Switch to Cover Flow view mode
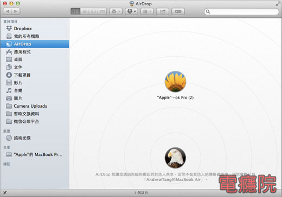The height and width of the screenshot is (197, 282). click(102, 11)
